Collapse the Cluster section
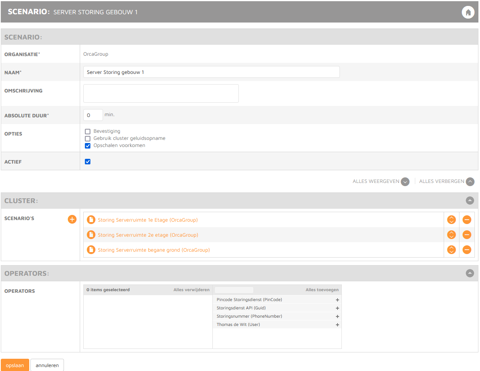This screenshot has height=371, width=480. click(x=470, y=200)
